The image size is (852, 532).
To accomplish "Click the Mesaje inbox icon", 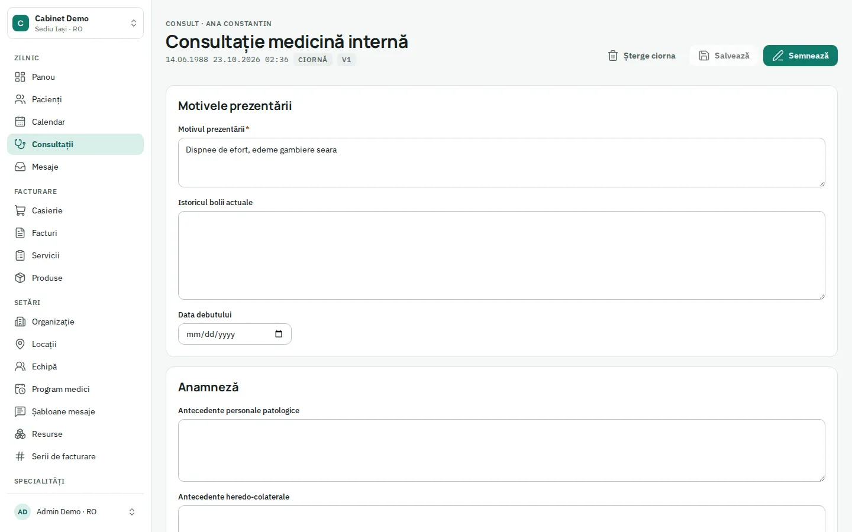I will click(20, 167).
